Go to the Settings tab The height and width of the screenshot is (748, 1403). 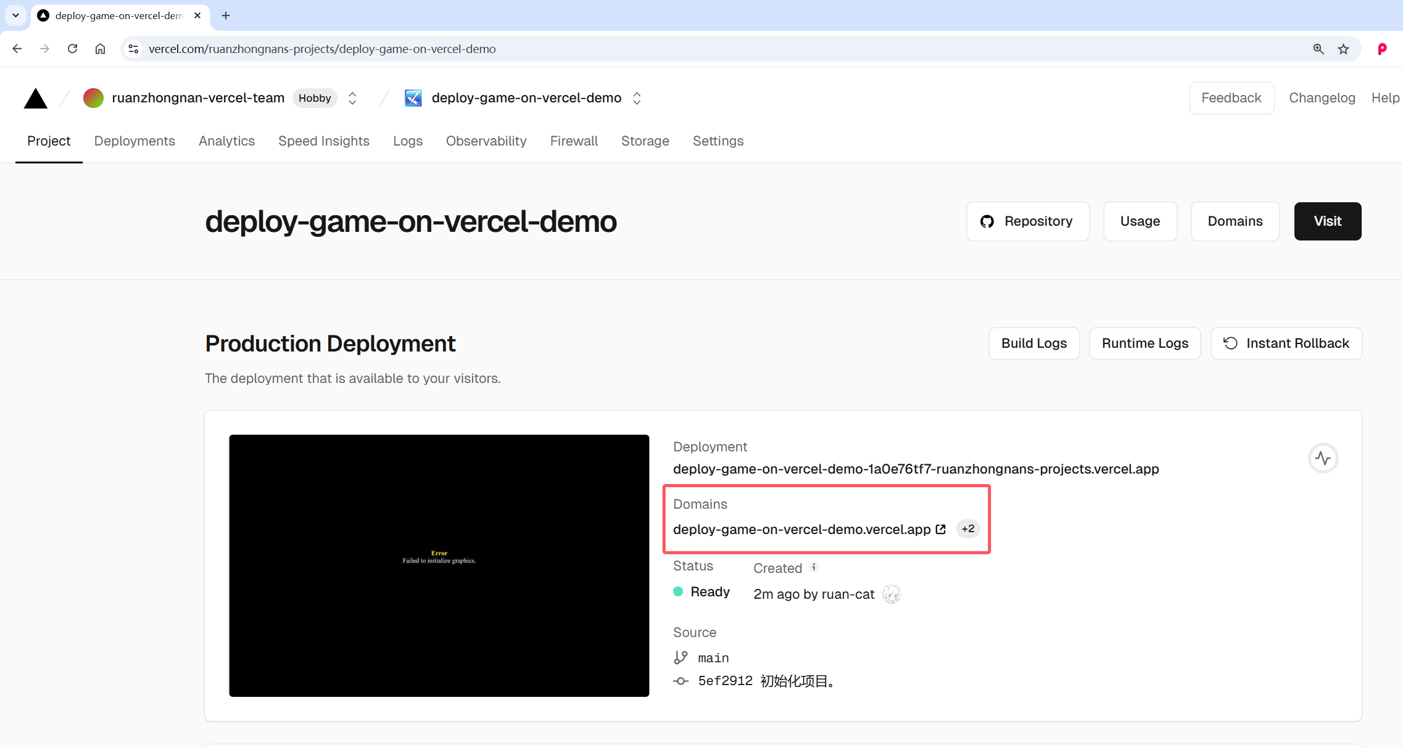[718, 141]
